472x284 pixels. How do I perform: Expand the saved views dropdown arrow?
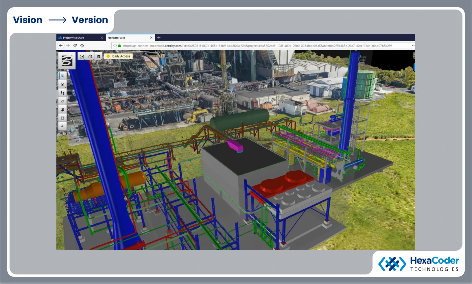(x=84, y=60)
